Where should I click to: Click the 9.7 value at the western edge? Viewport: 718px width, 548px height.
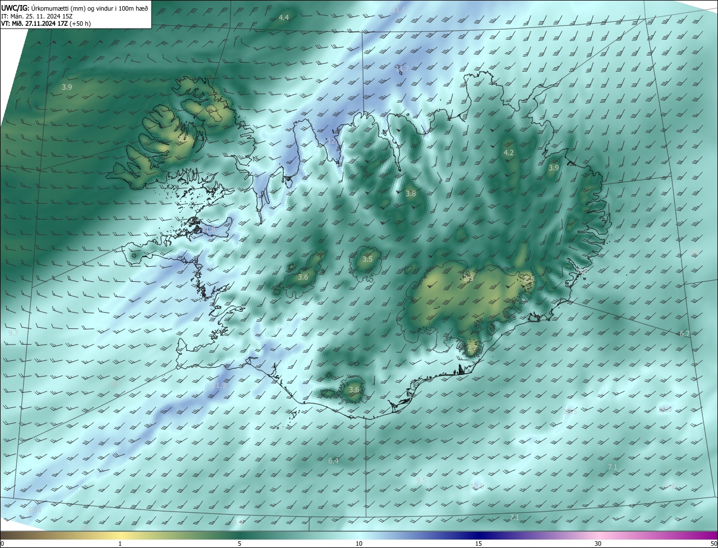coord(13,333)
